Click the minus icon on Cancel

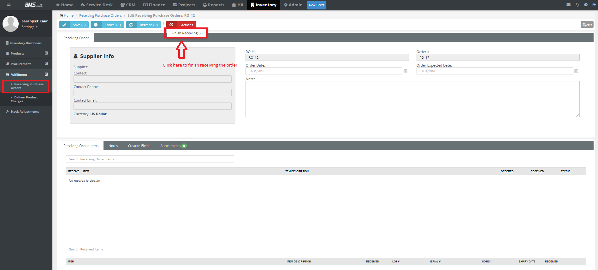pos(96,25)
